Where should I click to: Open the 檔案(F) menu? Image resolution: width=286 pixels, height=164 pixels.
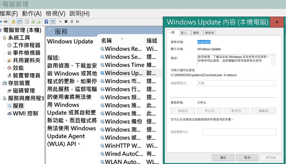[x=9, y=14]
